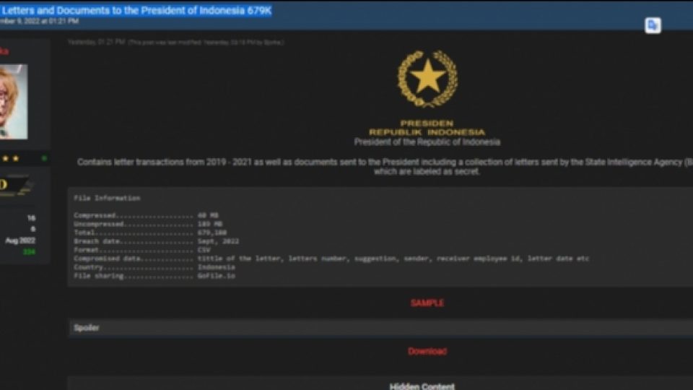Click the Format CSV row
The height and width of the screenshot is (390, 693).
(x=142, y=250)
